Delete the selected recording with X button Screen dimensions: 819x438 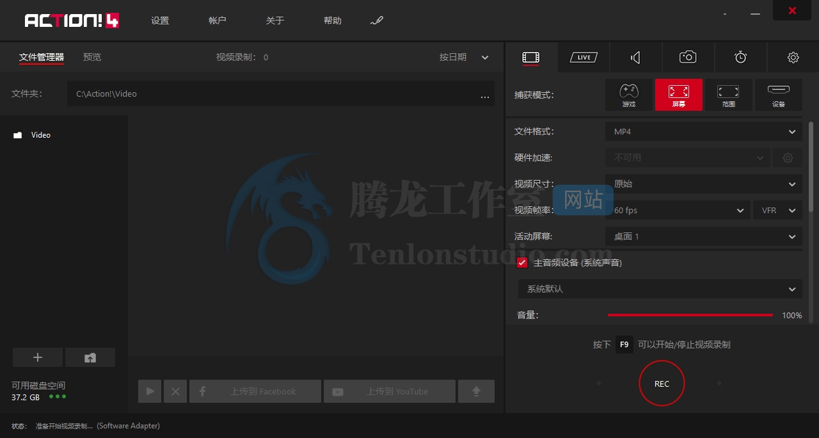[x=175, y=391]
